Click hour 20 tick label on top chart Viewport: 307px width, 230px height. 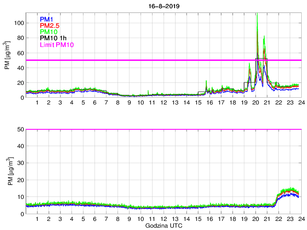point(255,103)
